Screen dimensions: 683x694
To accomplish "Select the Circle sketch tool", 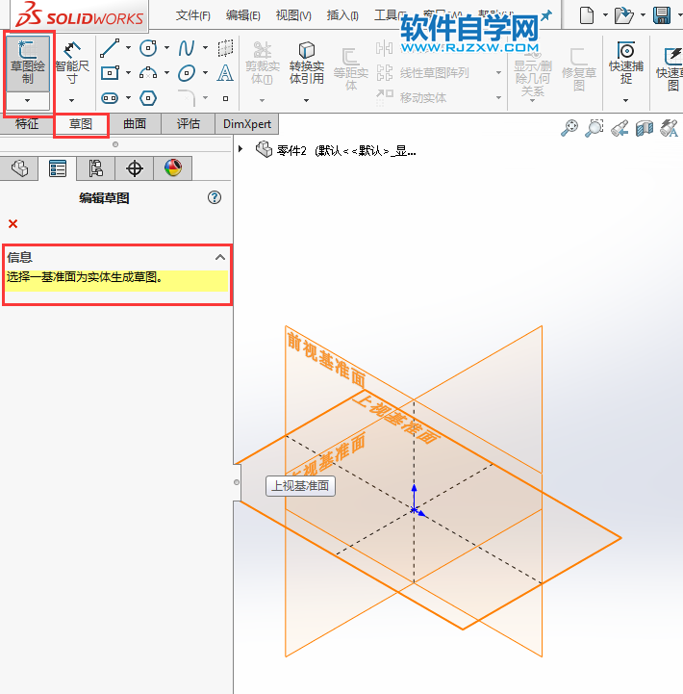I will point(148,48).
